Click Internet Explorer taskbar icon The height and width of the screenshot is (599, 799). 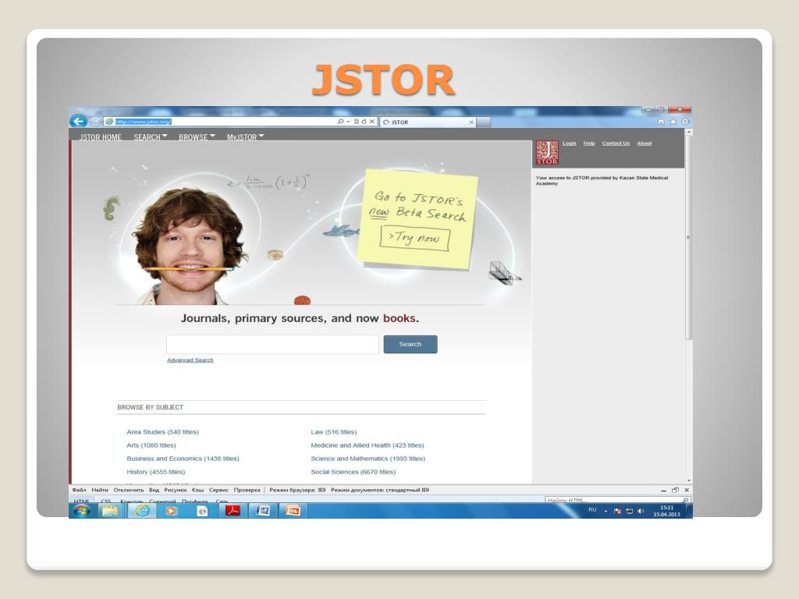pos(141,510)
